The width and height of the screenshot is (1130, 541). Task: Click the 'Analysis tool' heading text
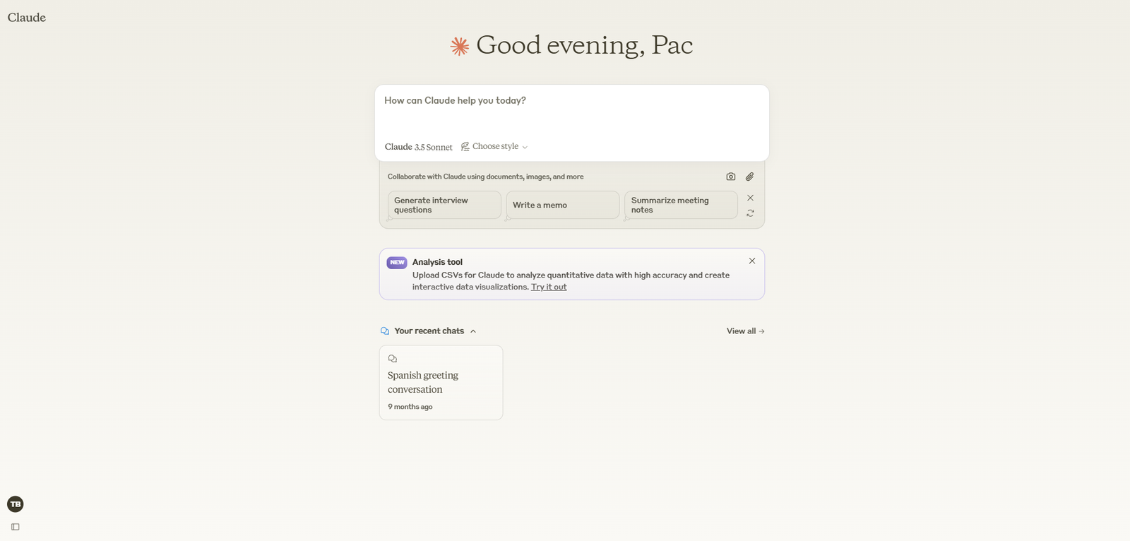(437, 262)
